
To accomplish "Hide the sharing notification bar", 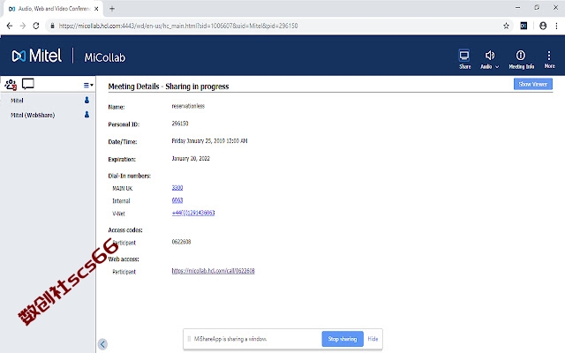I will [x=373, y=339].
